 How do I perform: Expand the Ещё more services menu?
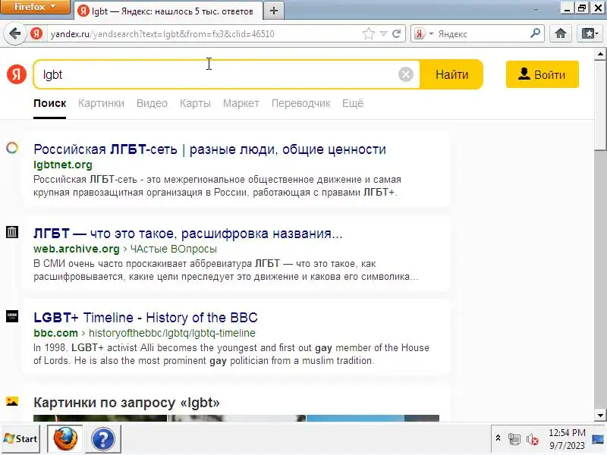(x=353, y=103)
